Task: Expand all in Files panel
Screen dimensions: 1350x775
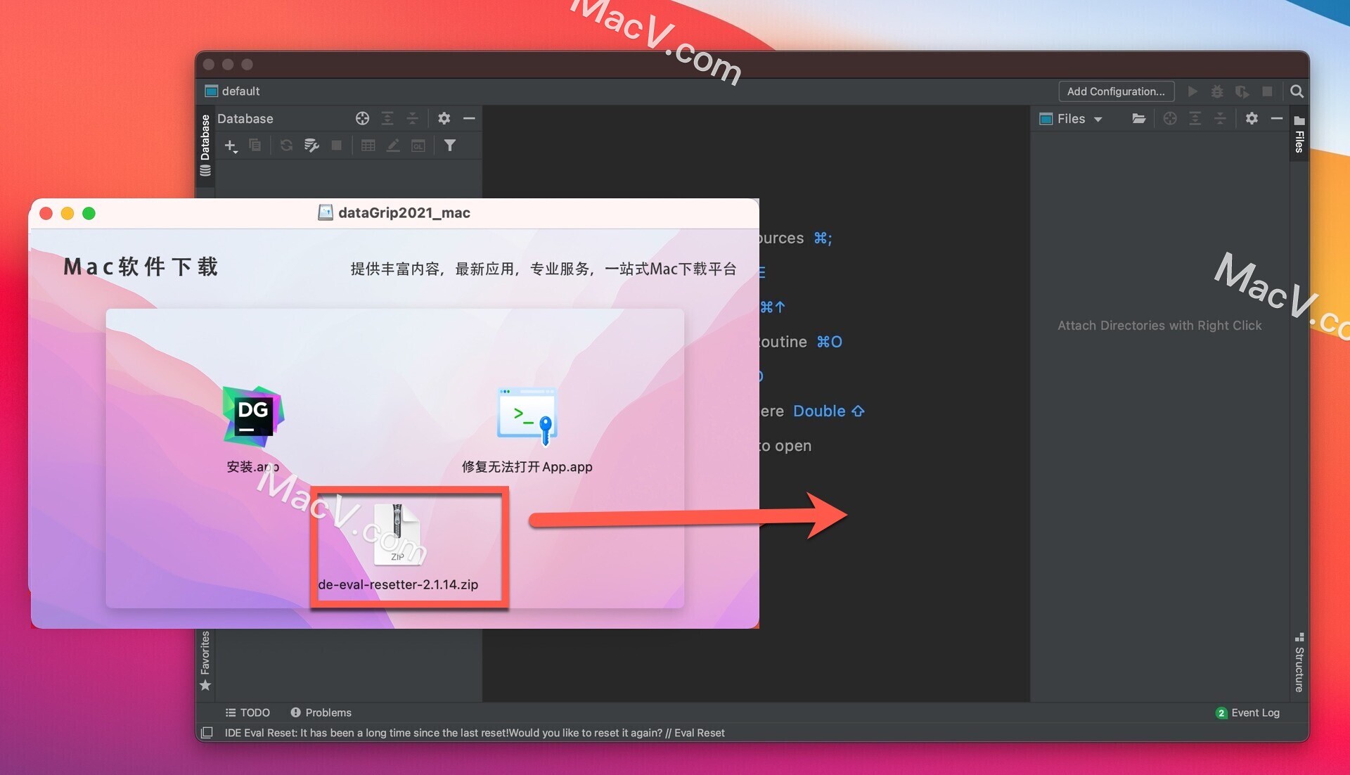Action: (1195, 118)
